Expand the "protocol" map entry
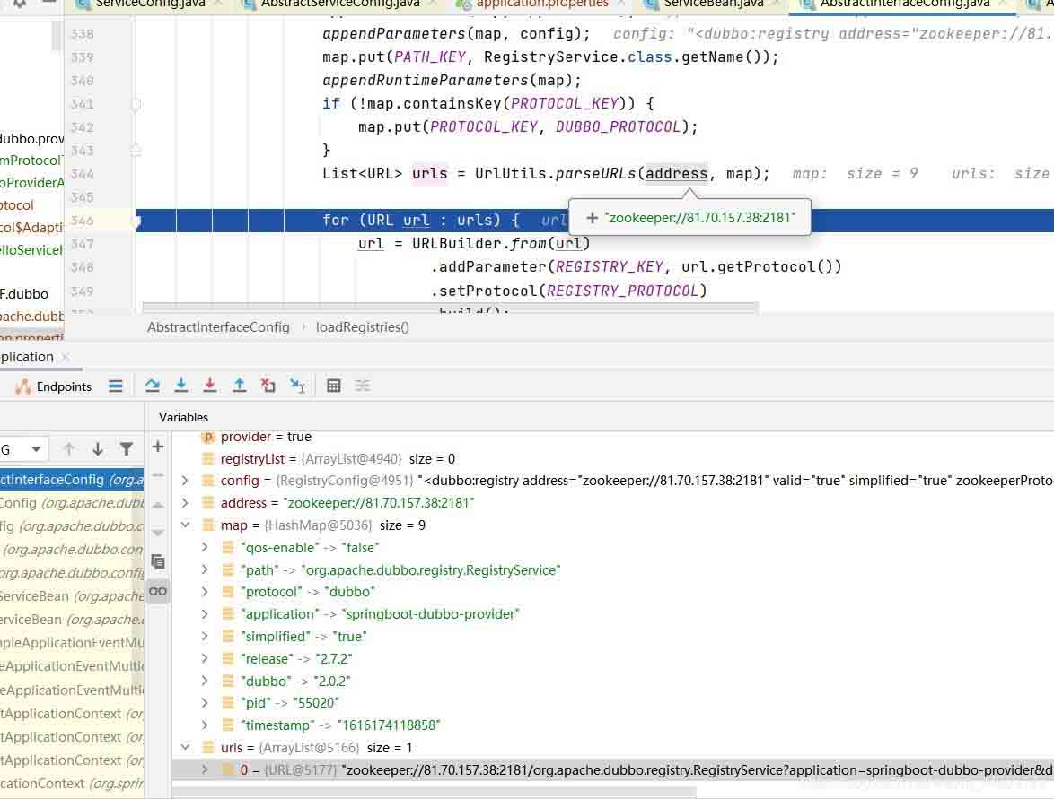The width and height of the screenshot is (1054, 799). click(205, 592)
